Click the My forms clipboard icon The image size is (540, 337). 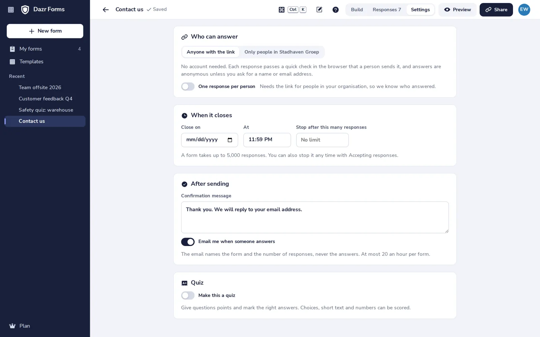point(12,49)
